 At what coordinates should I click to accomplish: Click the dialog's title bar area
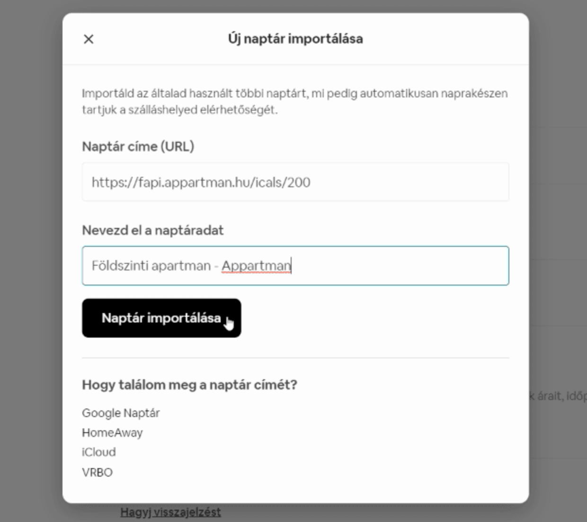point(295,39)
